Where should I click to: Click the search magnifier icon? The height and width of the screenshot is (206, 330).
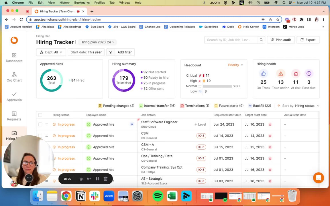[261, 40]
